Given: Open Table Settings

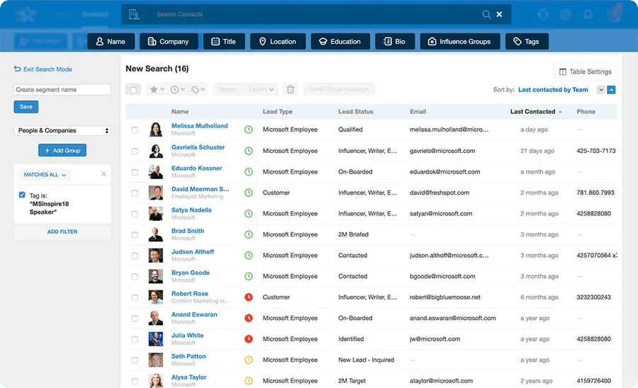Looking at the screenshot, I should point(585,72).
